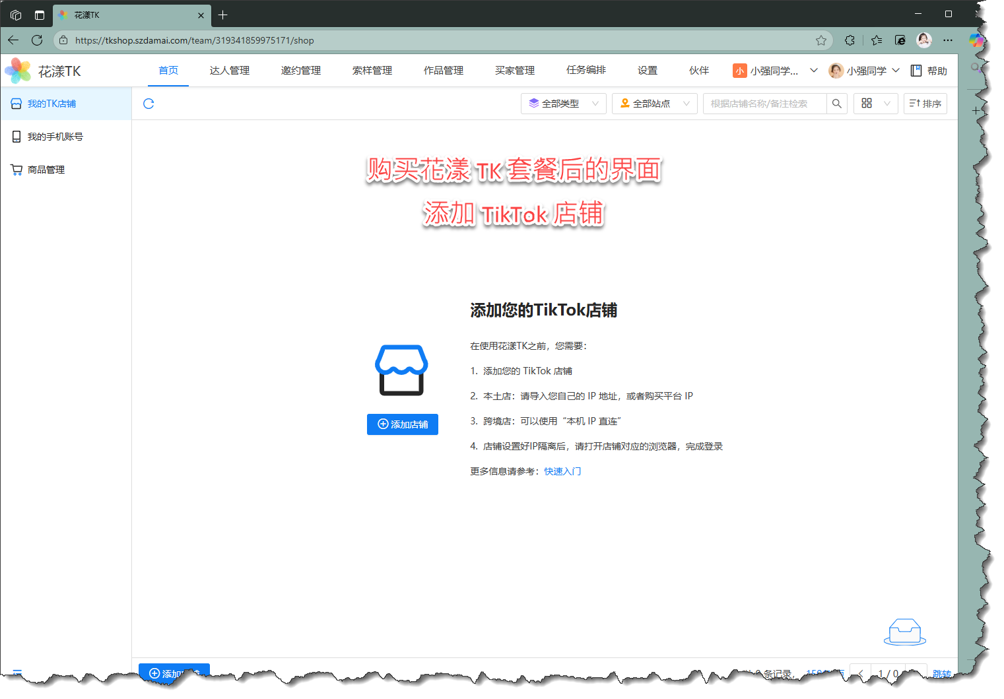Open a new browser tab with plus

[x=223, y=15]
